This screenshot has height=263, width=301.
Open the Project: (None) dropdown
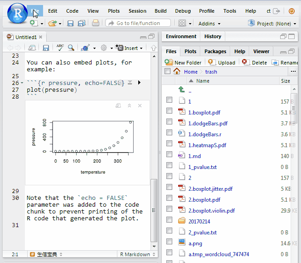[x=272, y=24]
